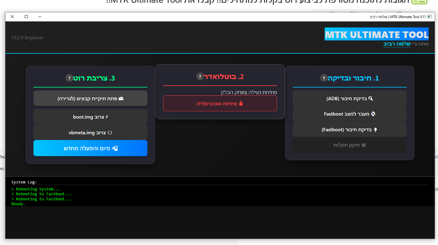Viewport: 438px width, 245px height.
Task: Click the app icon in title bar
Action: (x=430, y=17)
